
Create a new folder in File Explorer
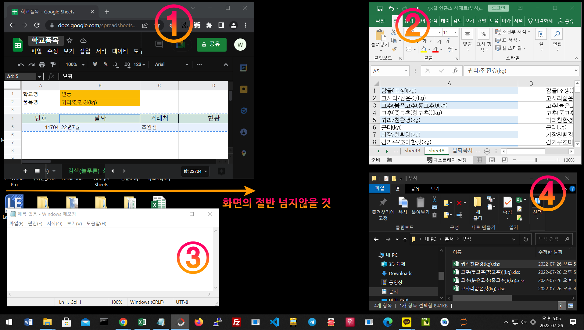click(x=478, y=208)
